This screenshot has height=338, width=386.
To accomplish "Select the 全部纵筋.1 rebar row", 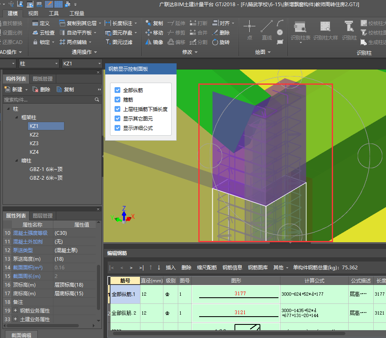I will click(x=125, y=294).
